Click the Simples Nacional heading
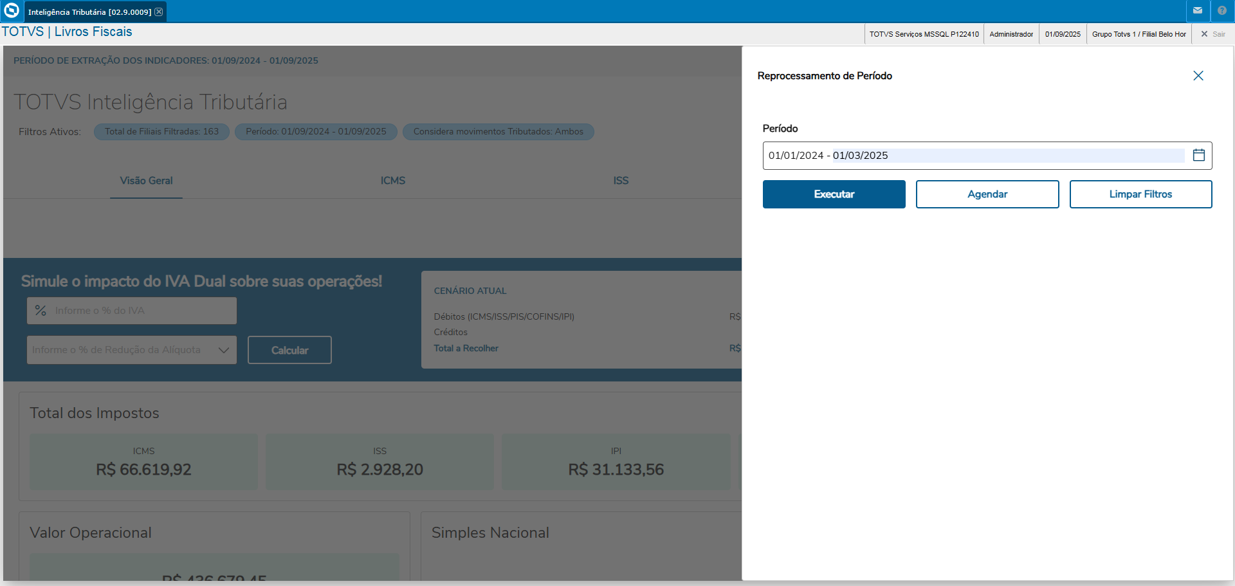Viewport: 1235px width, 586px height. [x=490, y=533]
